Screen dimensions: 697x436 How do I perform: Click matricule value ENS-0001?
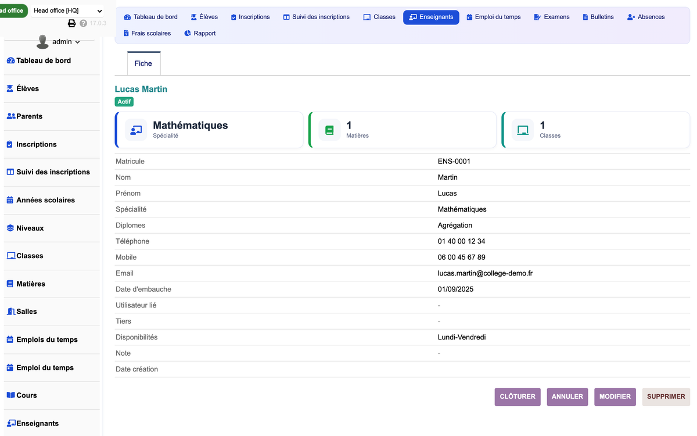pyautogui.click(x=454, y=161)
